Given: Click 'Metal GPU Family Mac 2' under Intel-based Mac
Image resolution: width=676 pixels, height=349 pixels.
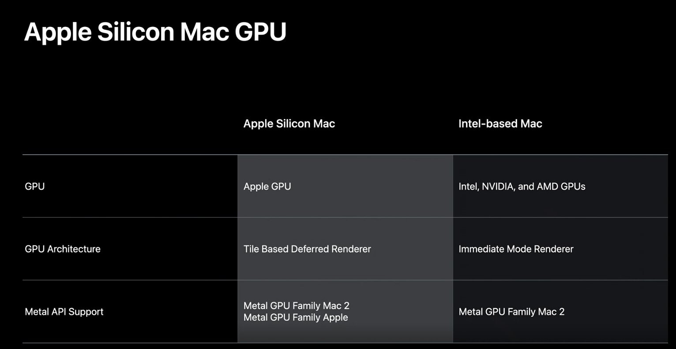Looking at the screenshot, I should (511, 312).
